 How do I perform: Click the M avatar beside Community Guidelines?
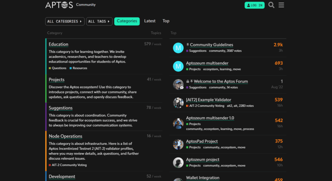coord(178,48)
